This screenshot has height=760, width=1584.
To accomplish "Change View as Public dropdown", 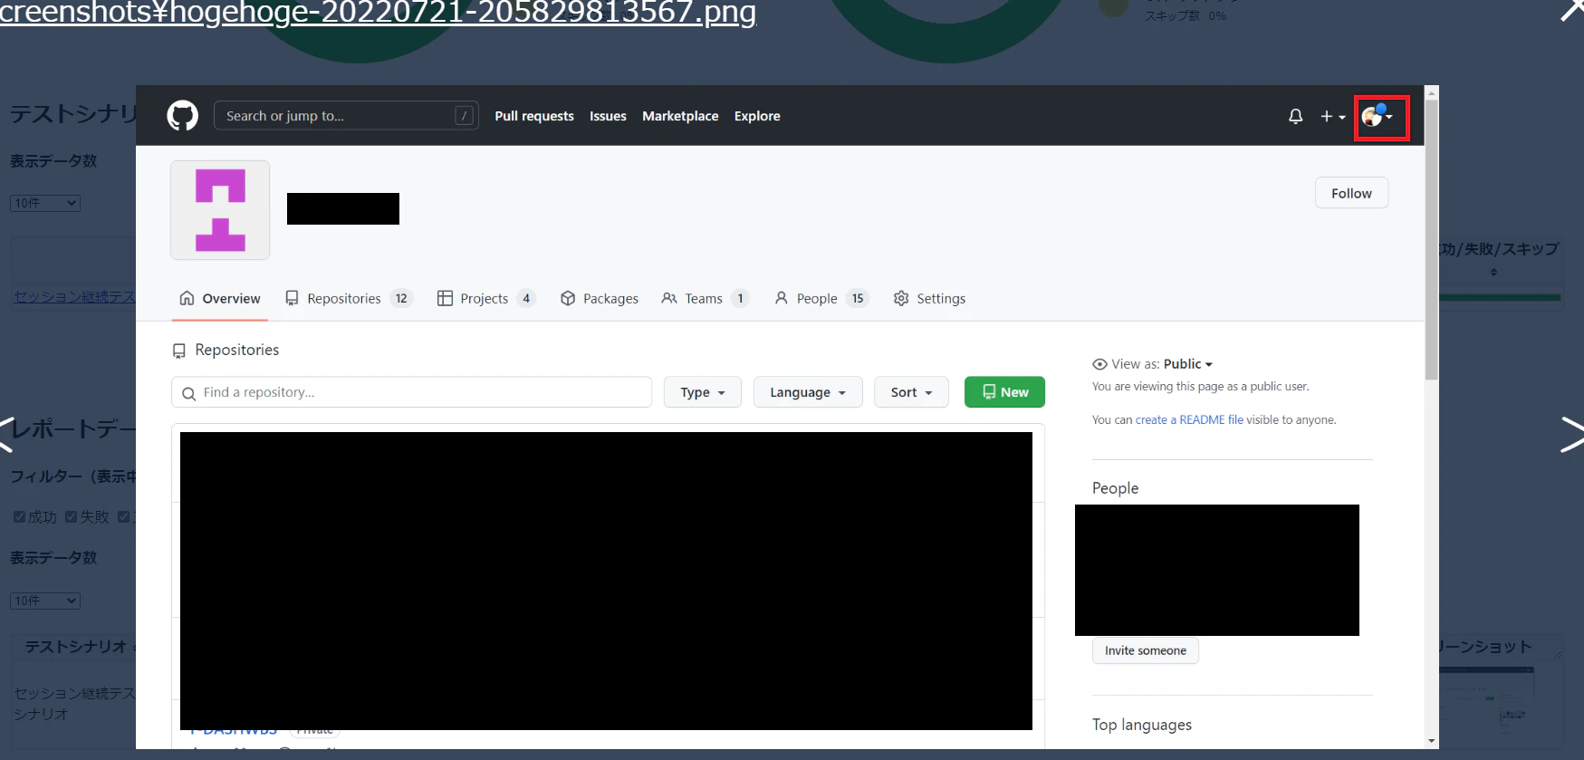I will pos(1187,364).
